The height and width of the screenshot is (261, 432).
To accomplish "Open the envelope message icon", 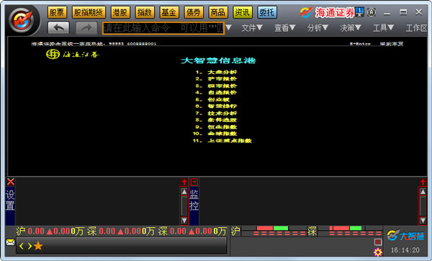I will 11,242.
